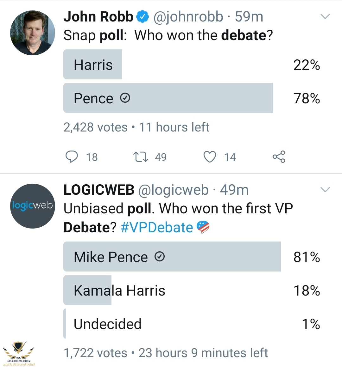Image resolution: width=342 pixels, height=367 pixels.
Task: Retweet John Robb's snap poll
Action: coord(141,157)
